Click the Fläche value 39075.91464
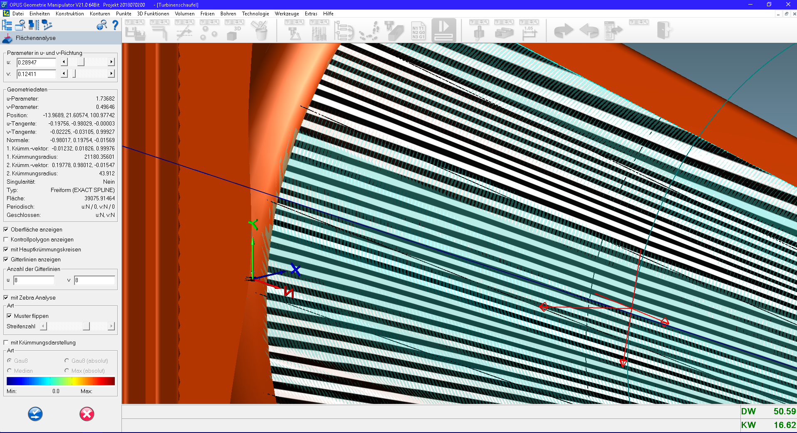 (99, 198)
